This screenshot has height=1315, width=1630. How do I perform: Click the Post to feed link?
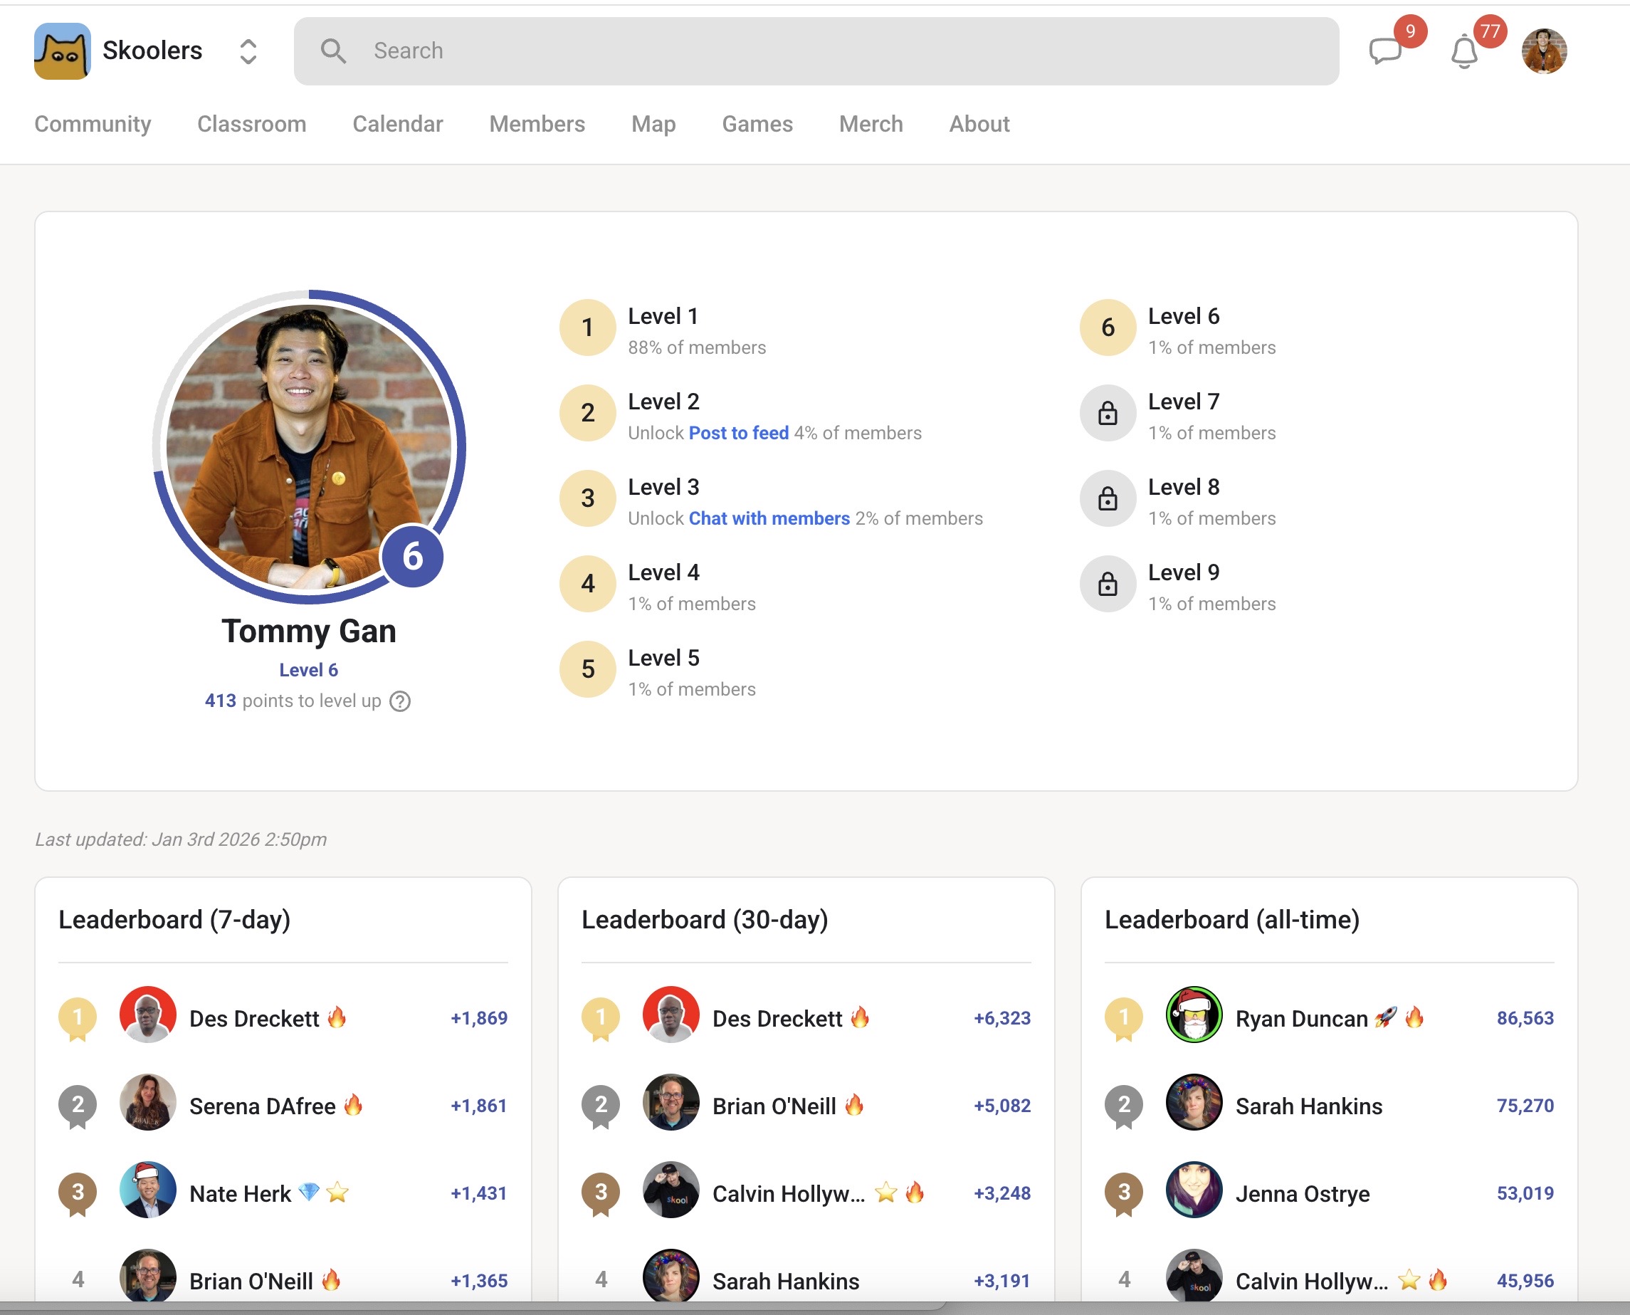point(739,433)
